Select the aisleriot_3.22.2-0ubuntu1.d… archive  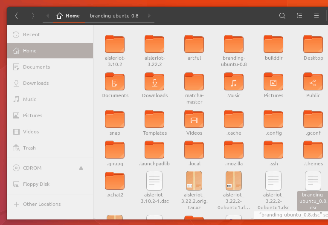pos(234,190)
